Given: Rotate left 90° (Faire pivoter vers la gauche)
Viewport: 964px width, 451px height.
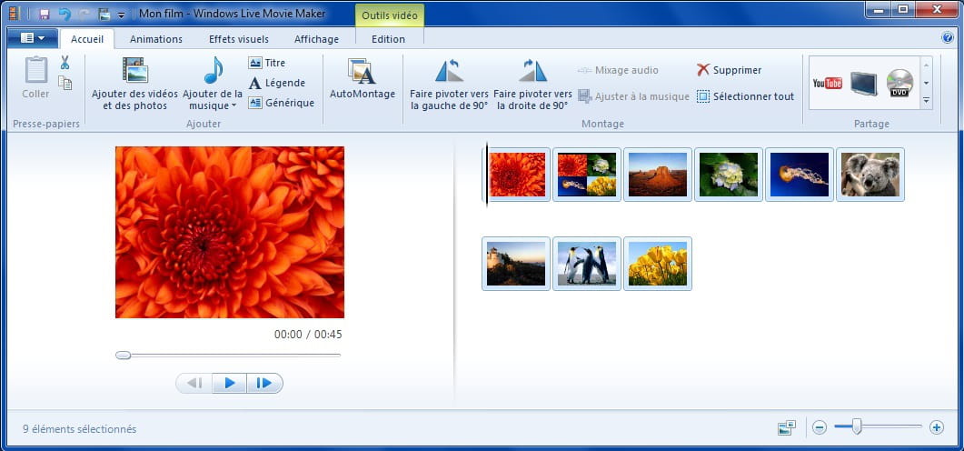Looking at the screenshot, I should pos(450,85).
